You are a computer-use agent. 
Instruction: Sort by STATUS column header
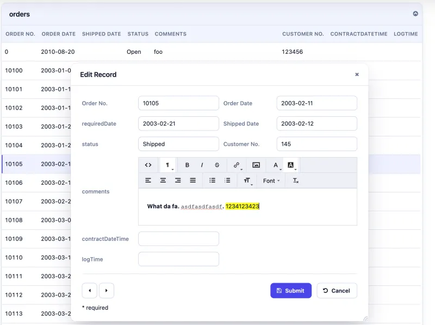tap(138, 34)
